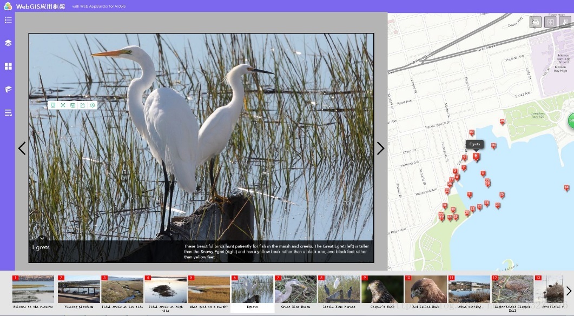Image resolution: width=574 pixels, height=316 pixels.
Task: Click the green cluster circle at map edge
Action: (x=571, y=120)
